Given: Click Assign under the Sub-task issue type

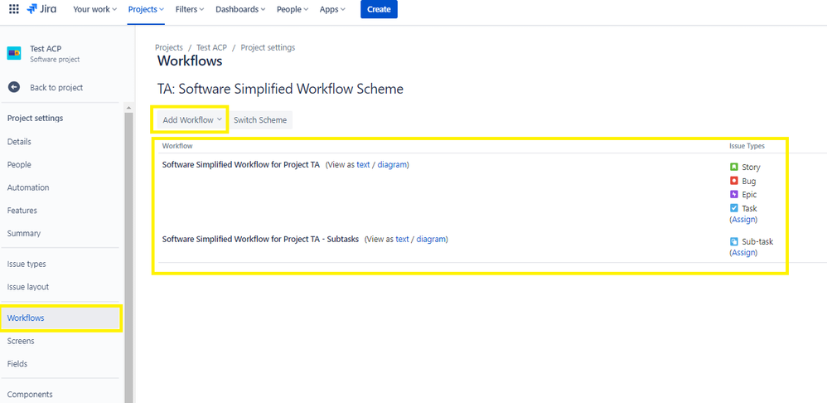Looking at the screenshot, I should click(744, 253).
